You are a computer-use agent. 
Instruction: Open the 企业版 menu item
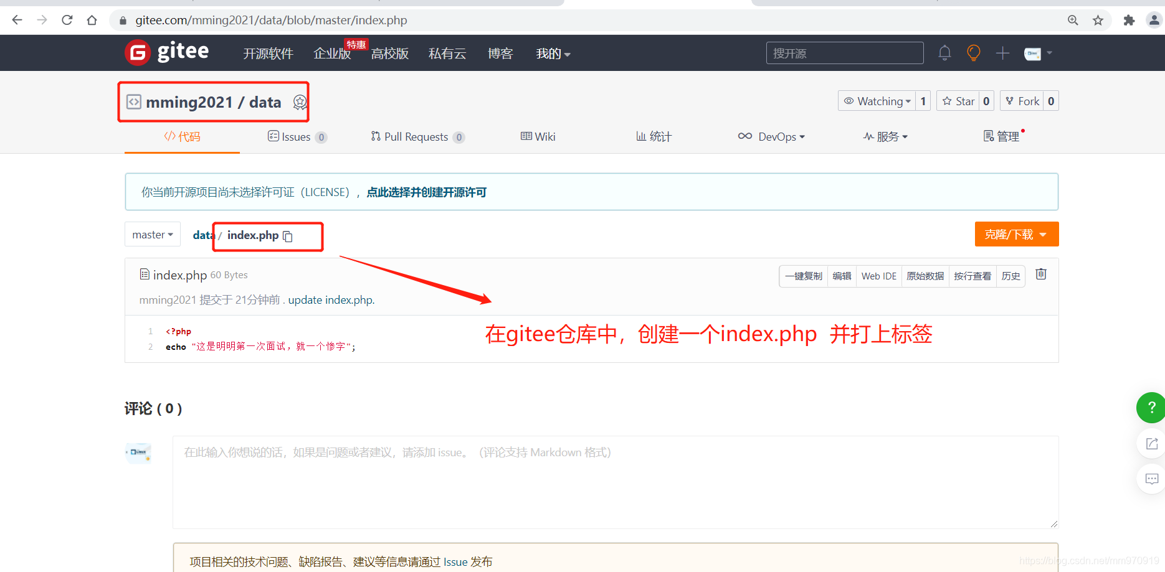tap(332, 54)
